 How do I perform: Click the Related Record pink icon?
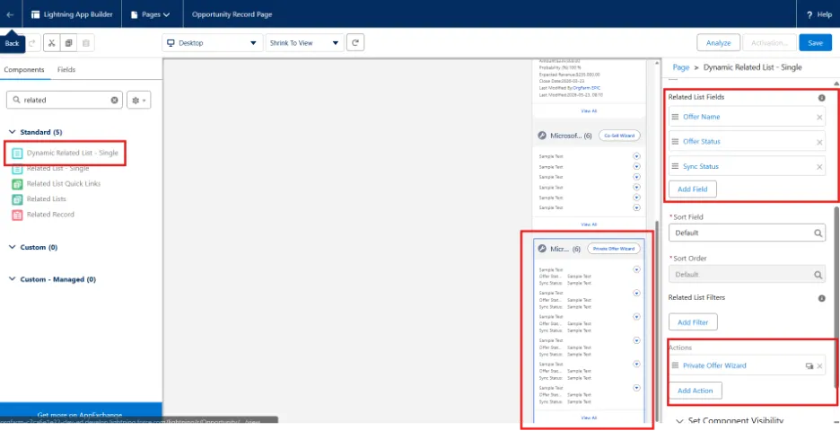[17, 215]
